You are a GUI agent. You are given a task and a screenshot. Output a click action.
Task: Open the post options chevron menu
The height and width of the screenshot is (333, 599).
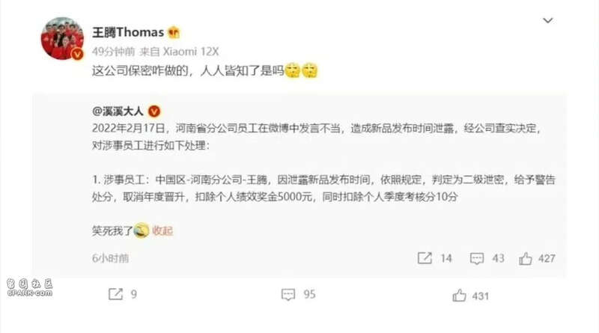pos(548,21)
